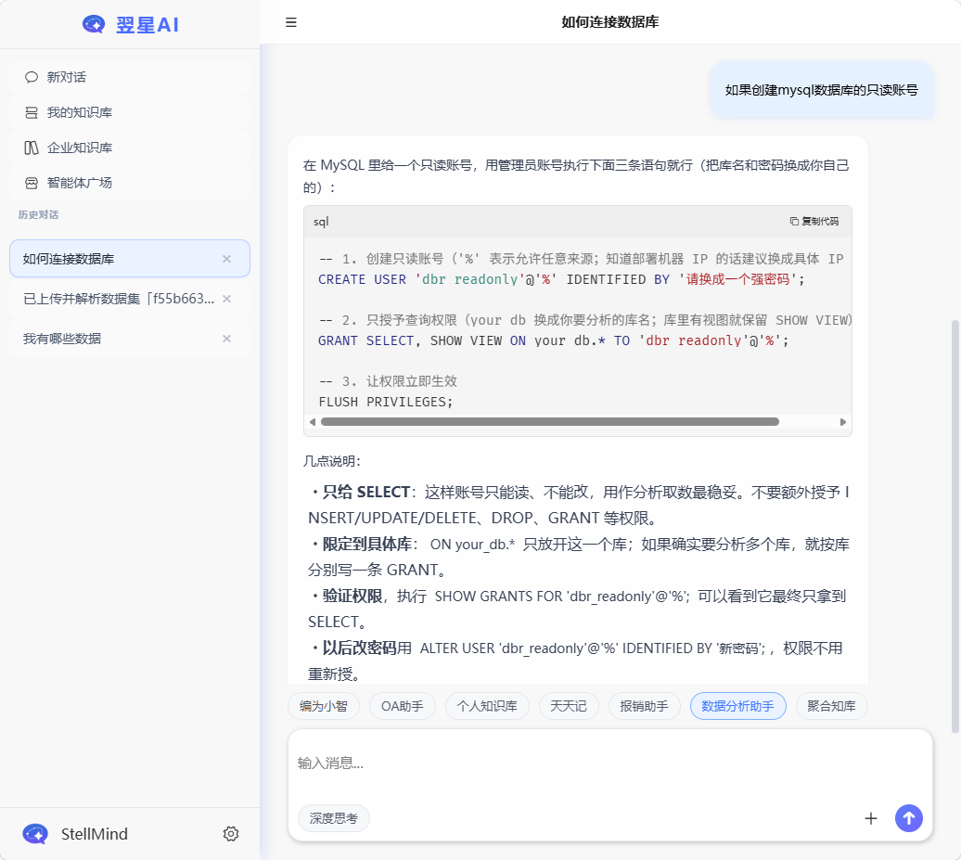Focus the 输入消息 message input field
Viewport: 961px width, 860px height.
click(x=609, y=764)
